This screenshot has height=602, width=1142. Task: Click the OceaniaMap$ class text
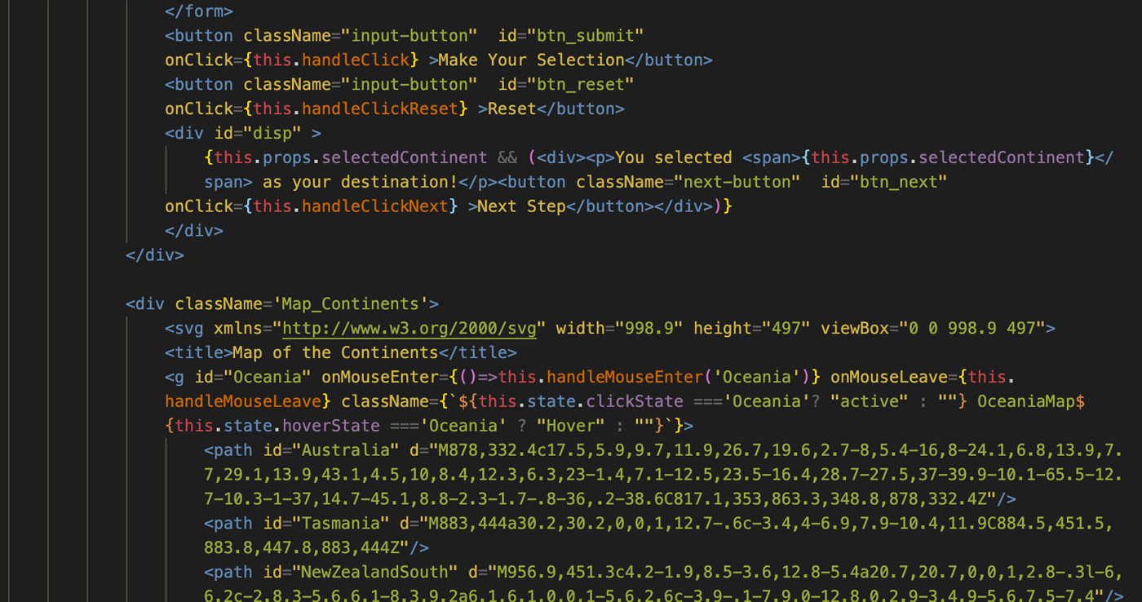(x=1031, y=402)
